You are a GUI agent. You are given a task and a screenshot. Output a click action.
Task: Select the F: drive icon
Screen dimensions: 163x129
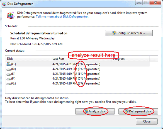click(x=9, y=79)
